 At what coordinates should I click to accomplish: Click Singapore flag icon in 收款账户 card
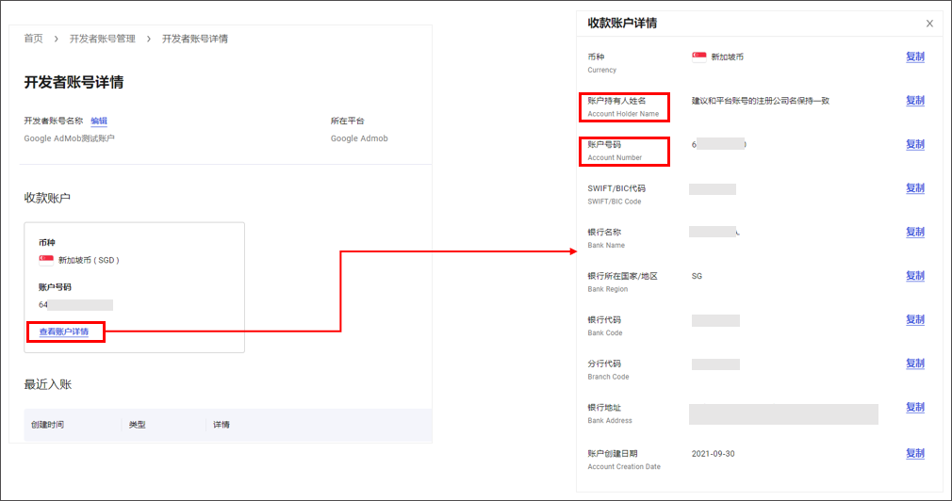pos(46,260)
